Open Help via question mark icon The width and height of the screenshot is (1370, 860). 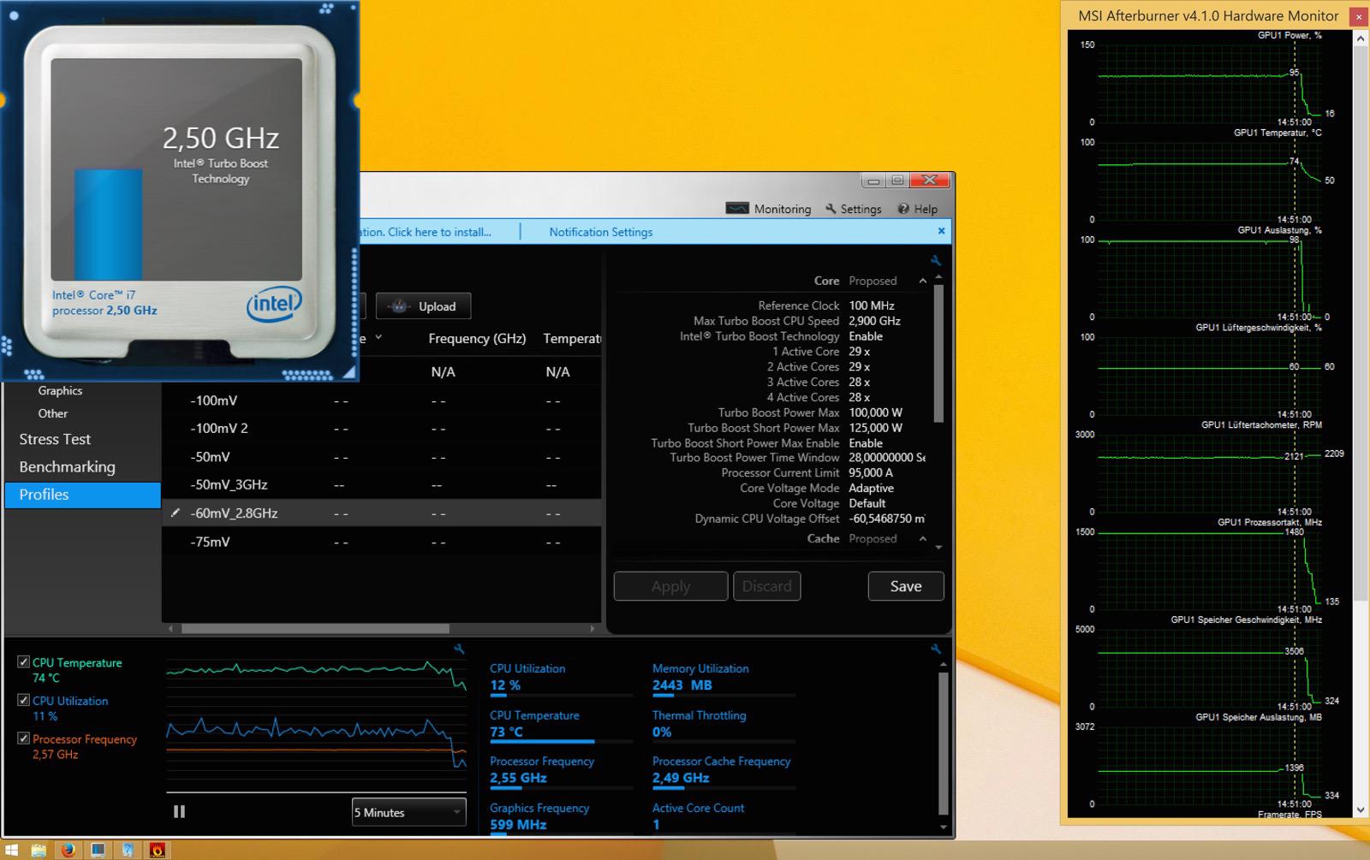(x=902, y=208)
